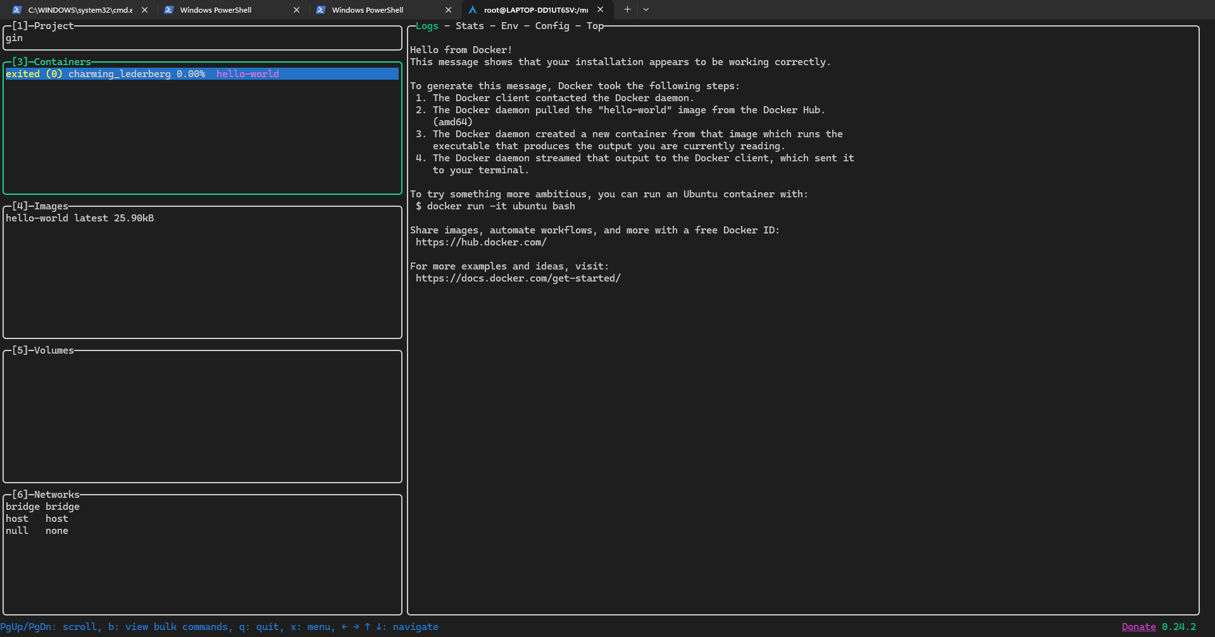
Task: Open the Donate link in the status bar
Action: [1139, 627]
